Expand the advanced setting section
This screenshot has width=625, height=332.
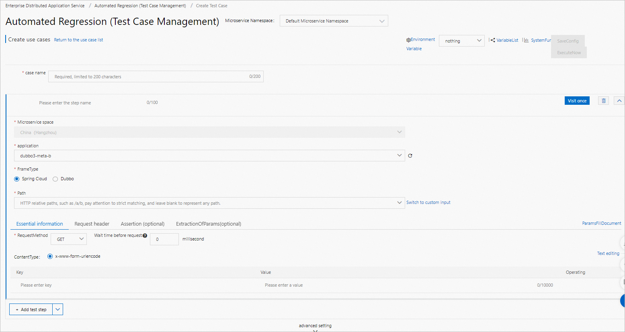(x=315, y=328)
